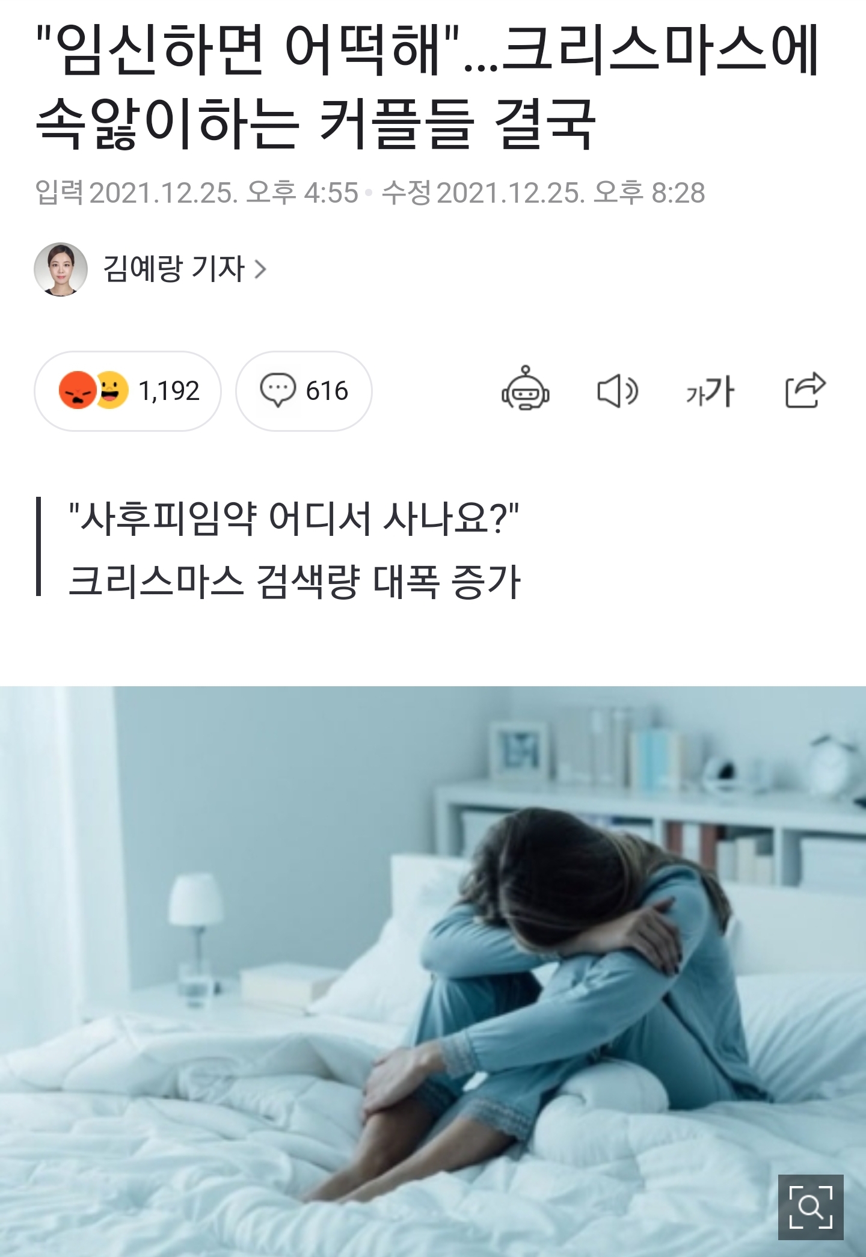Click the angry reaction emoji

pyautogui.click(x=78, y=391)
